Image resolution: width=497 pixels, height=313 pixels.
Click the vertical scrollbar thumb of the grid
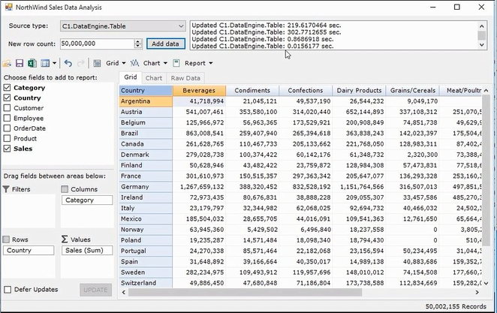tap(486, 170)
